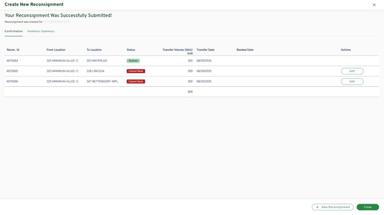Click the Status column header
Image resolution: width=384 pixels, height=215 pixels.
pos(131,50)
